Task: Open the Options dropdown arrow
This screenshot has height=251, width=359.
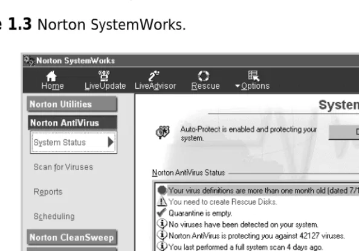Action: pyautogui.click(x=238, y=86)
